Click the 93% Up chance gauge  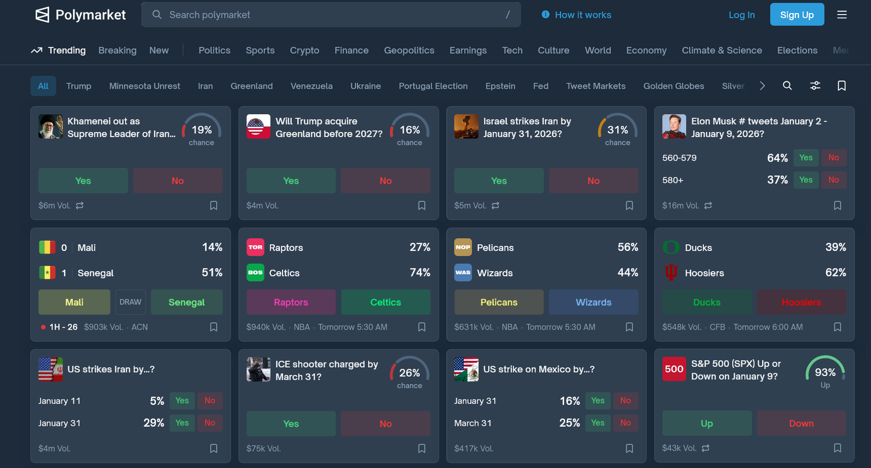coord(825,372)
